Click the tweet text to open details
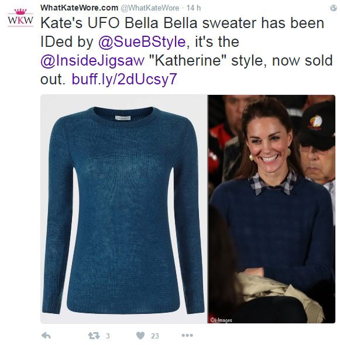The image size is (340, 345). pyautogui.click(x=186, y=51)
